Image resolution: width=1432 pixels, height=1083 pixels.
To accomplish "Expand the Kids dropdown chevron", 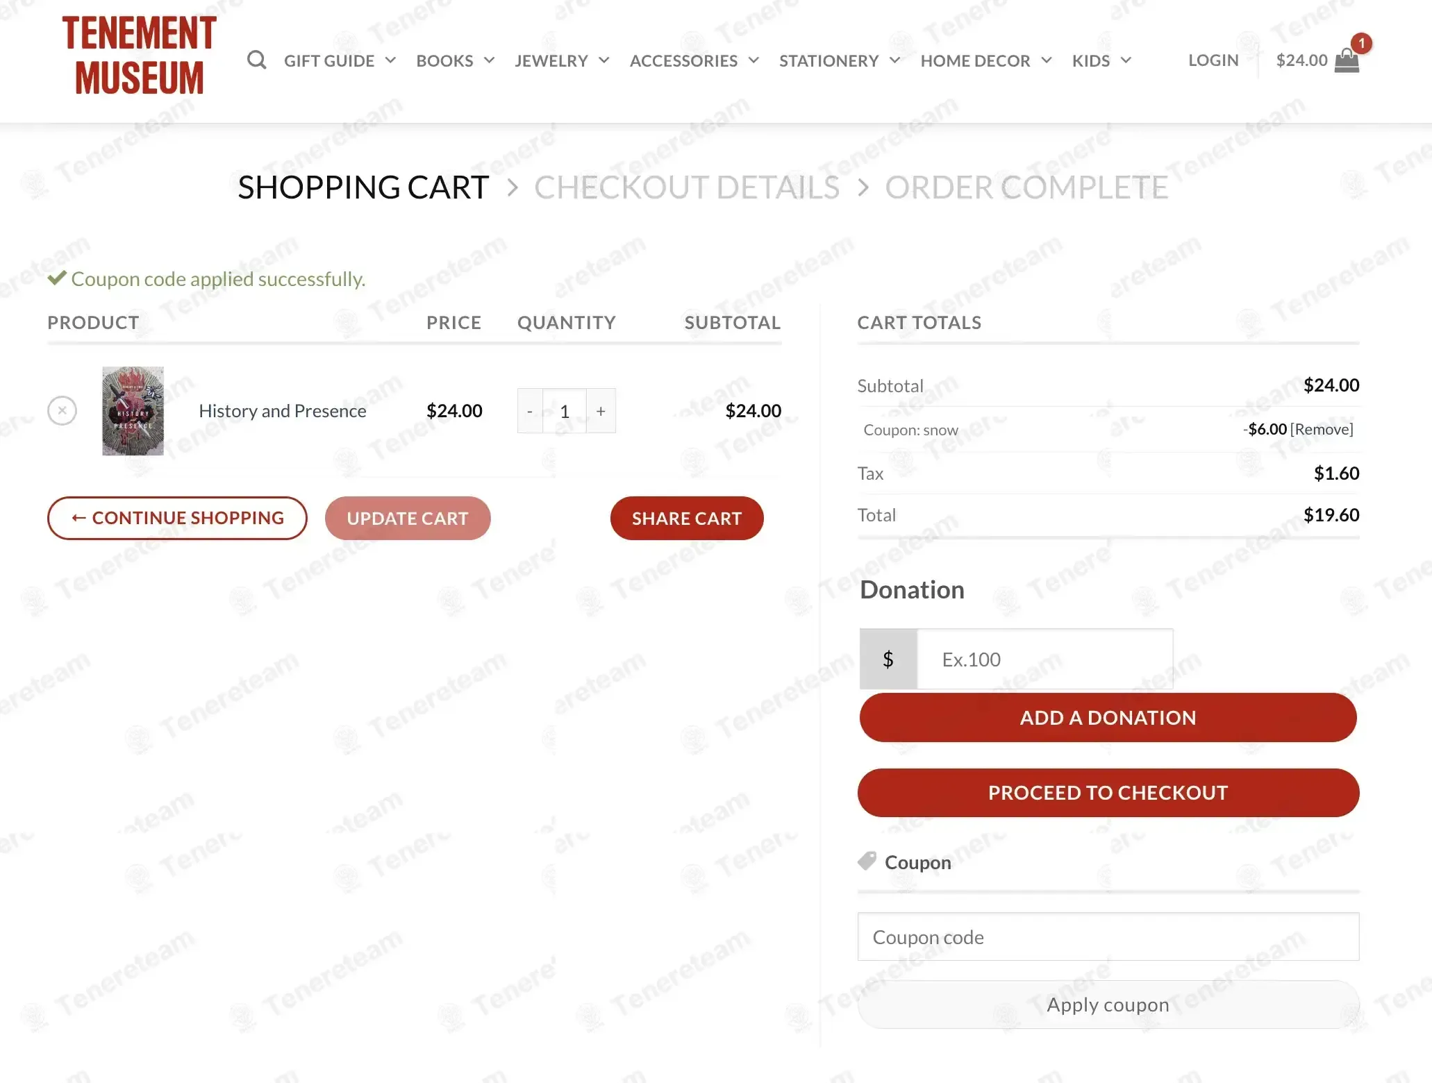I will [1126, 60].
